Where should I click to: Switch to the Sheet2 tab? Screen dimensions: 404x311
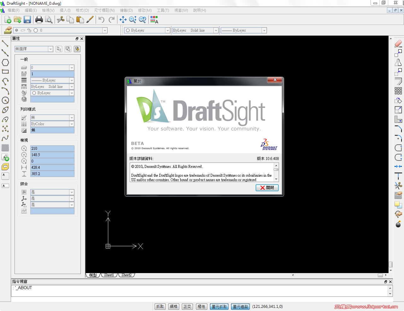point(127,275)
